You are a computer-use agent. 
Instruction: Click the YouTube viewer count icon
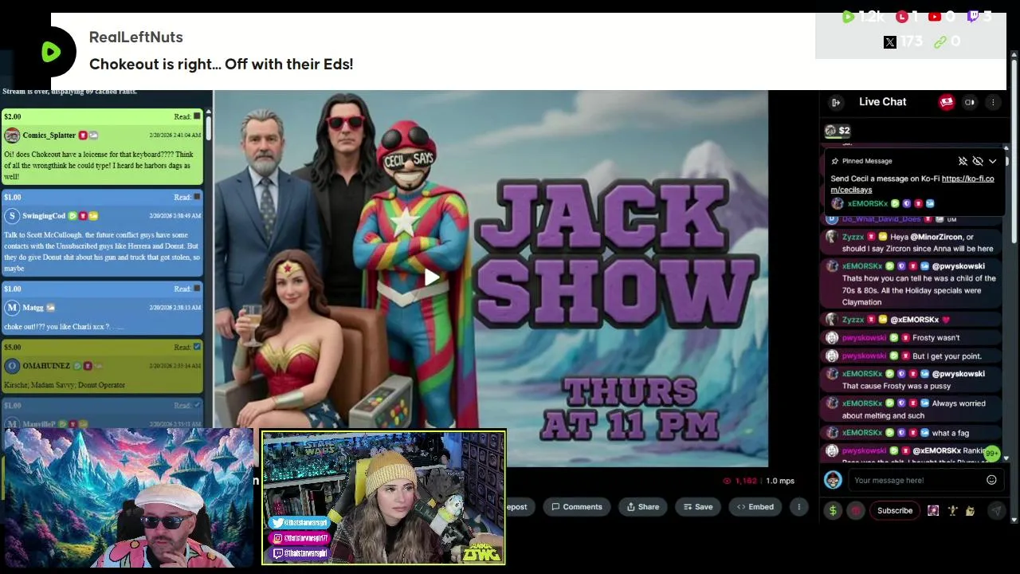point(935,17)
